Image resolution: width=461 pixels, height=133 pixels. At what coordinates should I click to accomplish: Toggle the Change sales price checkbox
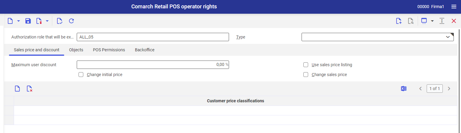point(306,75)
